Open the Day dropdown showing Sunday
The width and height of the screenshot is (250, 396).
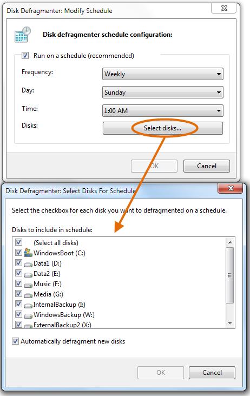pyautogui.click(x=163, y=92)
